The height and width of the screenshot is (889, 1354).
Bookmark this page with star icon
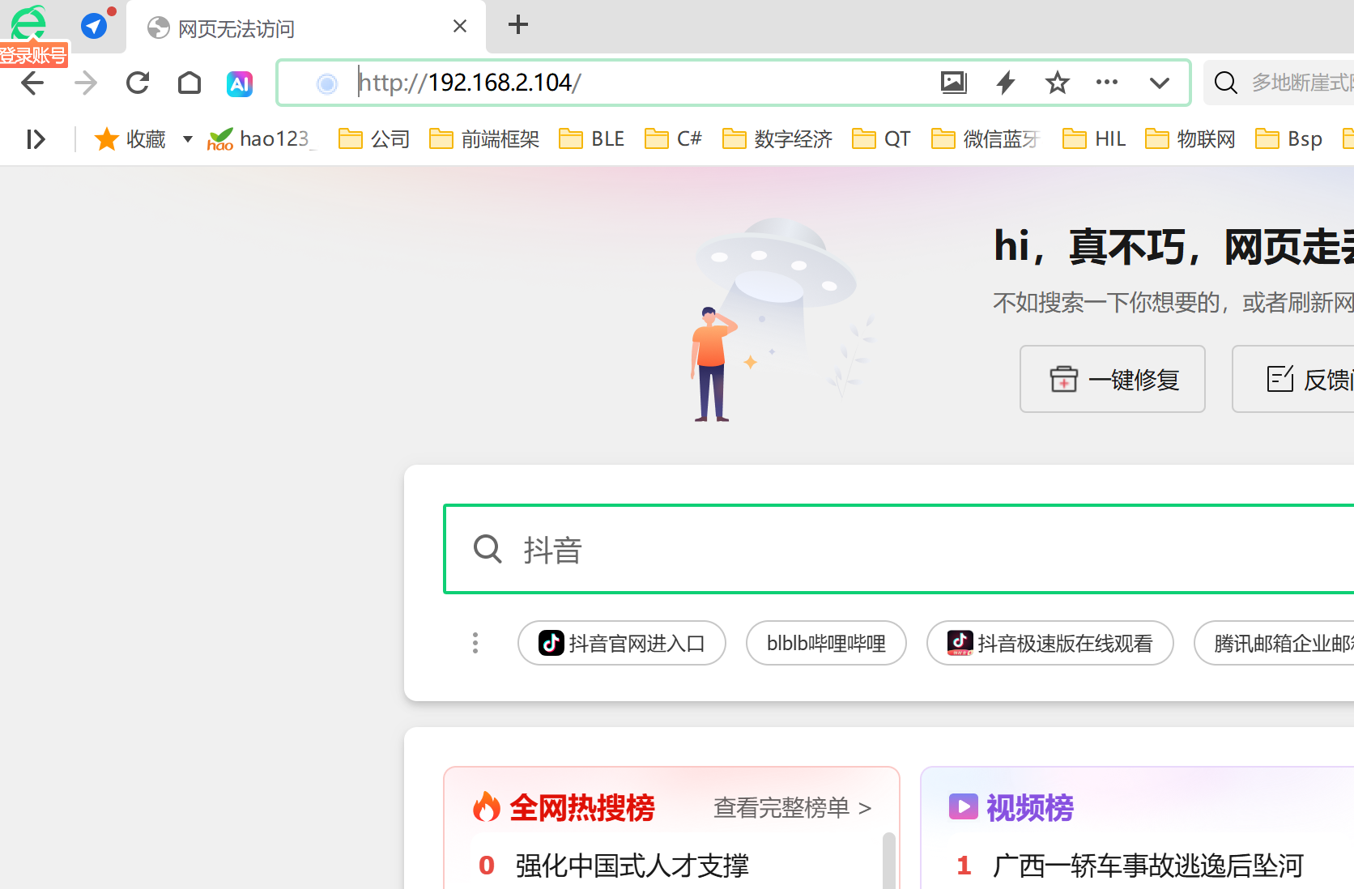pos(1057,83)
